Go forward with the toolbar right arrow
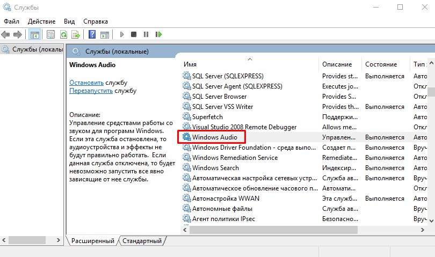This screenshot has width=435, height=257. (18, 35)
